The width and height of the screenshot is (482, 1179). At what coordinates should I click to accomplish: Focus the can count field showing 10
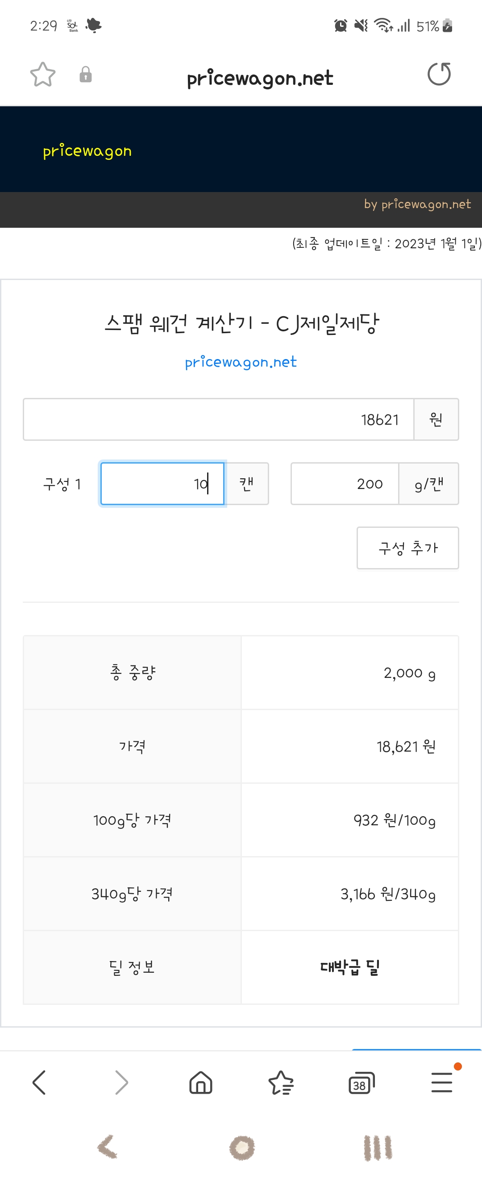click(x=162, y=483)
